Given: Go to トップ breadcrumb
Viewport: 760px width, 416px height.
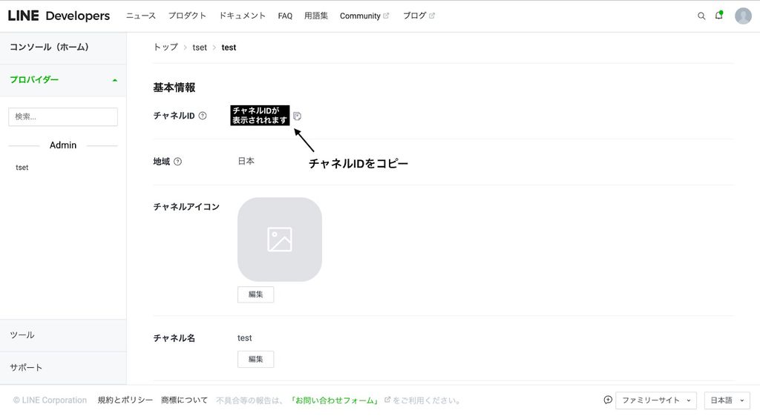Looking at the screenshot, I should pyautogui.click(x=166, y=47).
